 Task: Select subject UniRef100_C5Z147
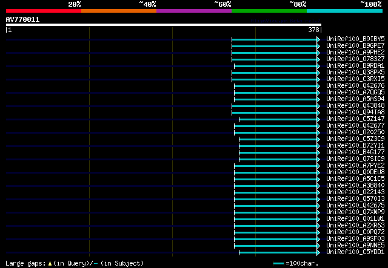pos(355,119)
